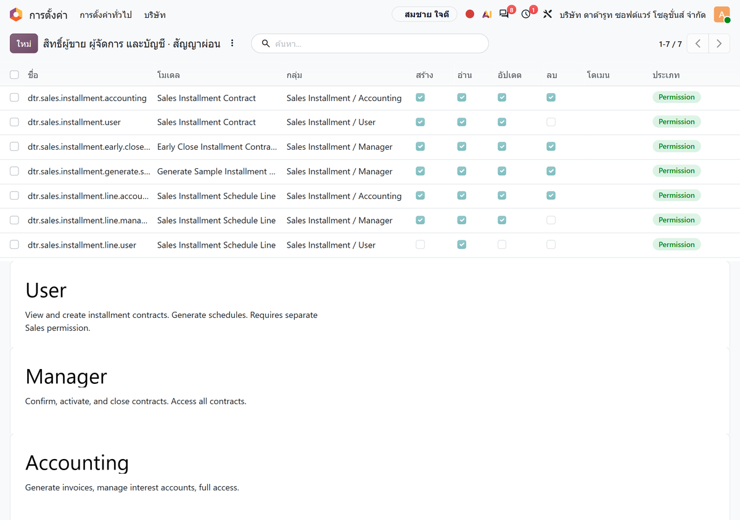Click the Early Close Installment Contra... model cell
Viewport: 740px width, 520px height.
click(x=217, y=147)
